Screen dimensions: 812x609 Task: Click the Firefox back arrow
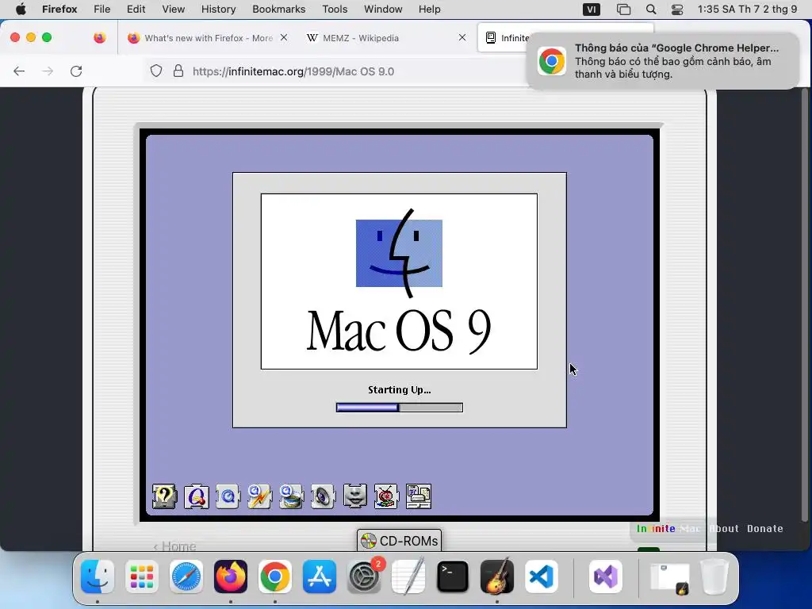coord(19,71)
